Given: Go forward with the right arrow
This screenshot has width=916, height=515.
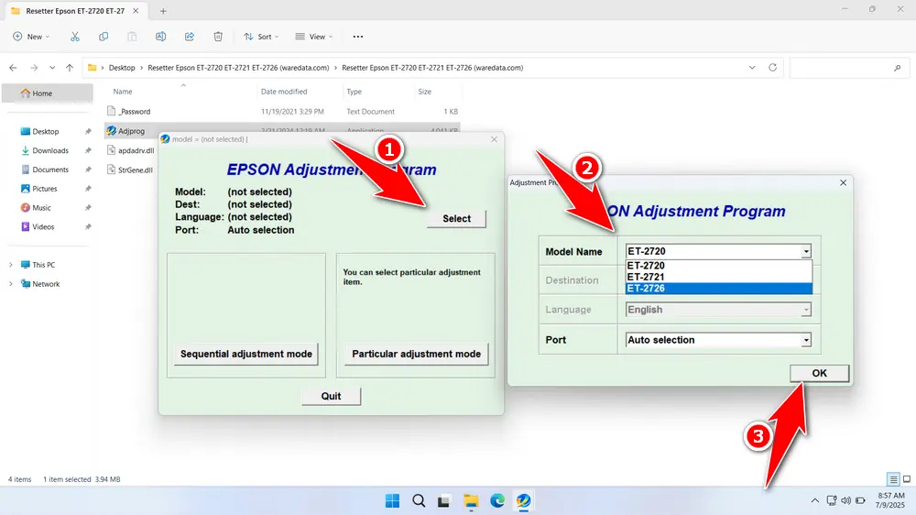Looking at the screenshot, I should [34, 68].
